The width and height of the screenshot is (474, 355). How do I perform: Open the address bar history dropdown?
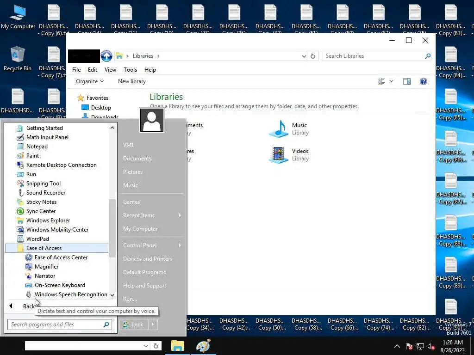tap(304, 56)
